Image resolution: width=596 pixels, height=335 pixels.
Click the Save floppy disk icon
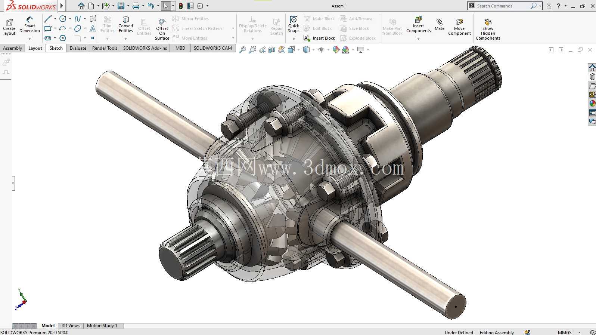coord(121,6)
